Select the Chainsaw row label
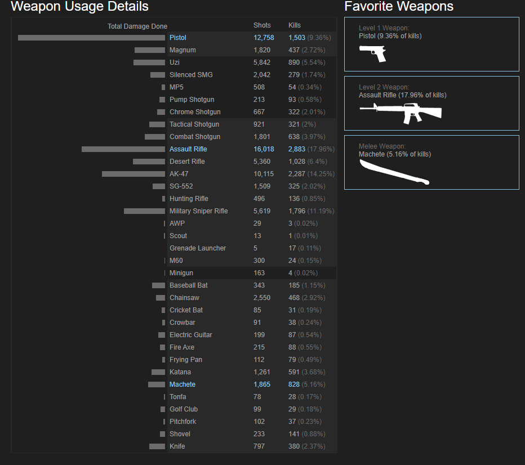This screenshot has height=465, width=525. point(185,297)
